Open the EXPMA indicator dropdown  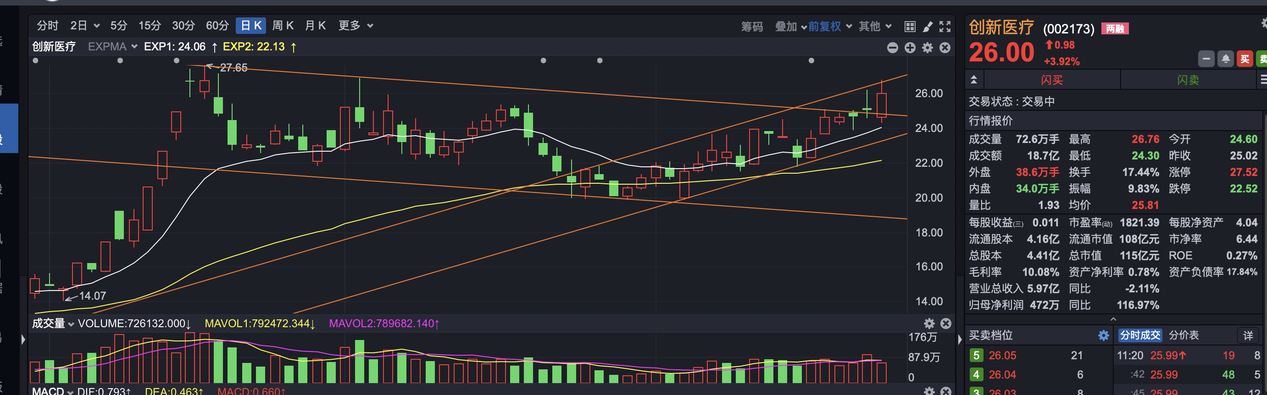coord(112,47)
